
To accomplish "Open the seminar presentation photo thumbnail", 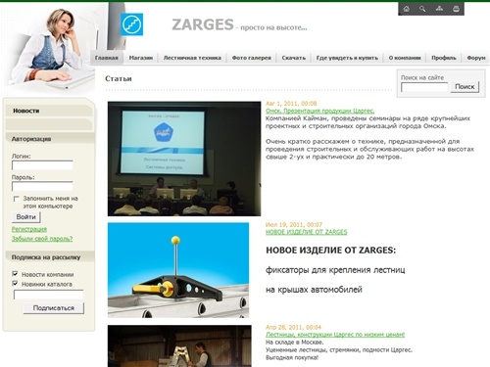I will click(x=184, y=159).
